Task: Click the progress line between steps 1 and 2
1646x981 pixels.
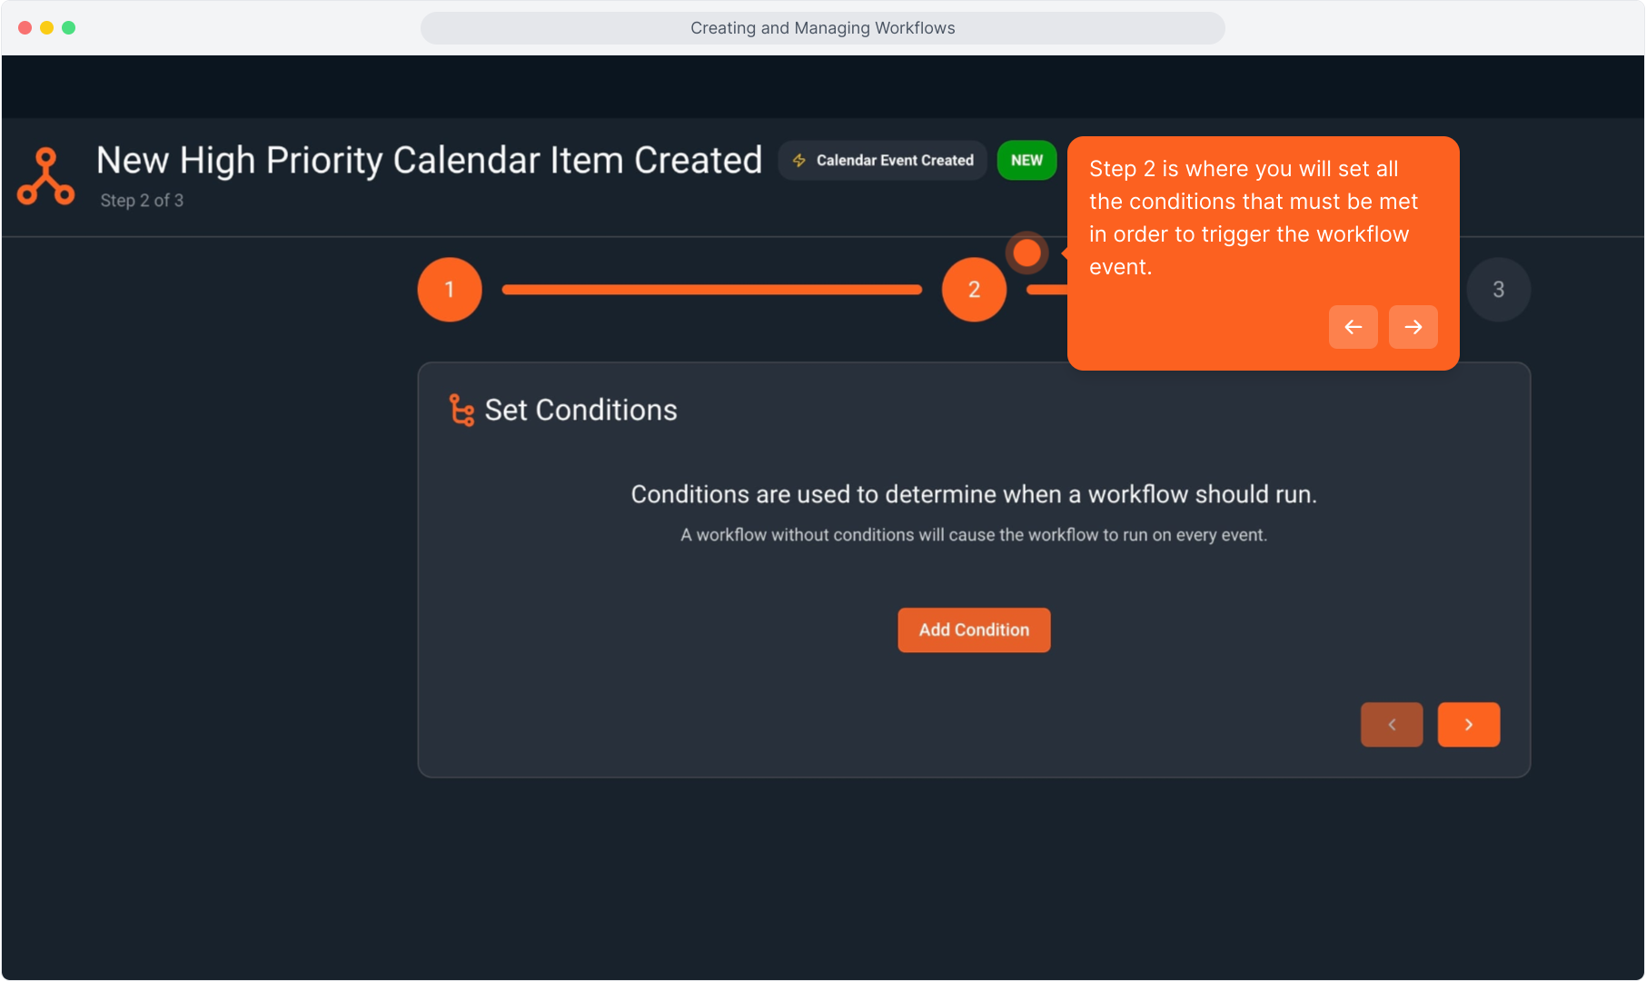Action: click(x=711, y=290)
